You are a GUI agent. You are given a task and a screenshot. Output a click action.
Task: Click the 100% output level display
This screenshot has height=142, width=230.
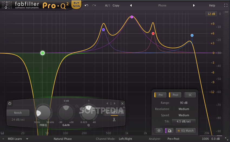pos(205,139)
